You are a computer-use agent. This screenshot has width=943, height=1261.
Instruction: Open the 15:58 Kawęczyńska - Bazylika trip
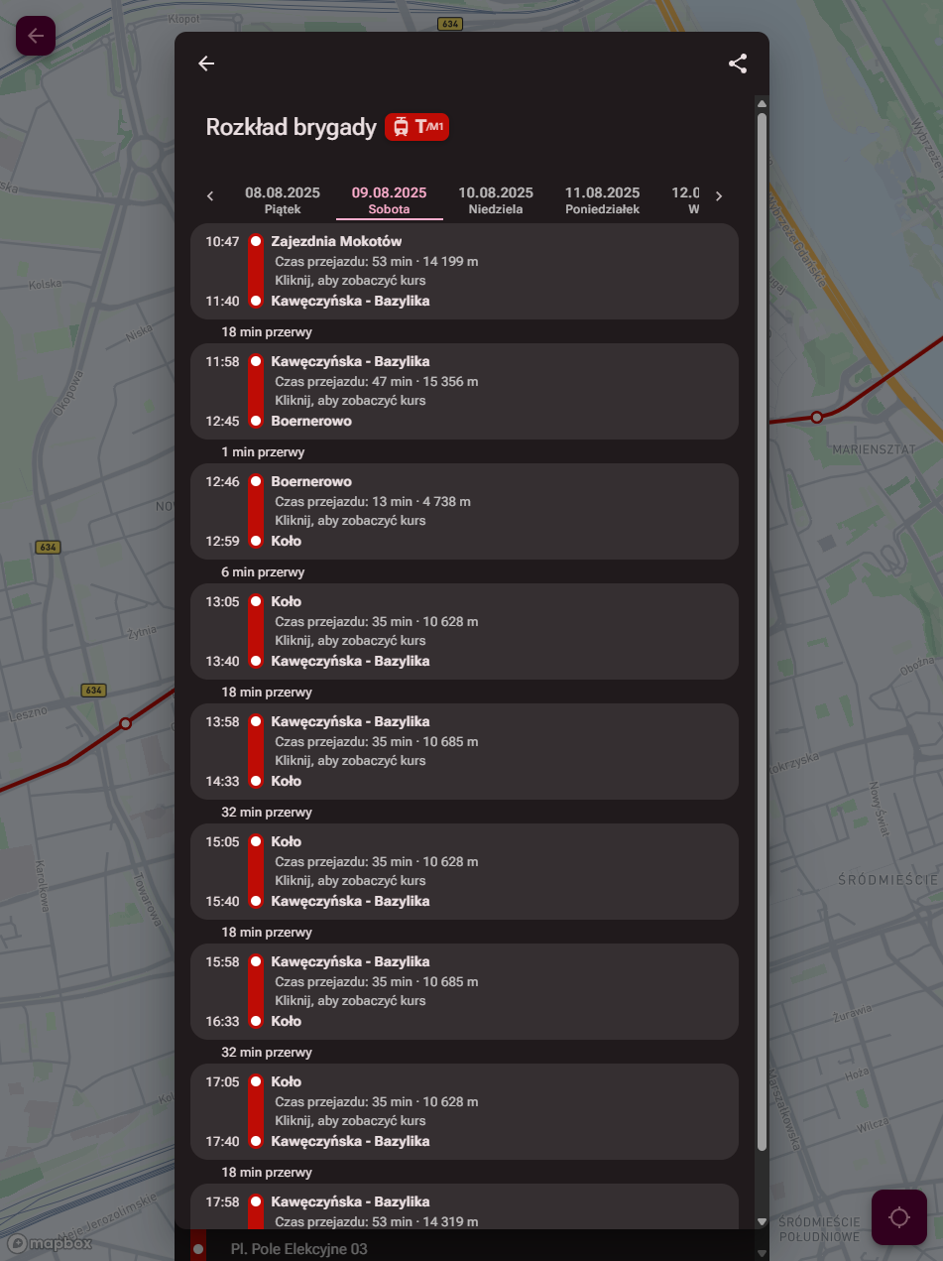click(x=464, y=991)
